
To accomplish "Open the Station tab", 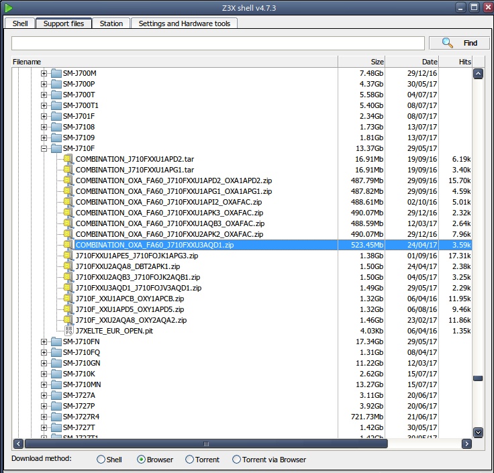I will (x=111, y=23).
